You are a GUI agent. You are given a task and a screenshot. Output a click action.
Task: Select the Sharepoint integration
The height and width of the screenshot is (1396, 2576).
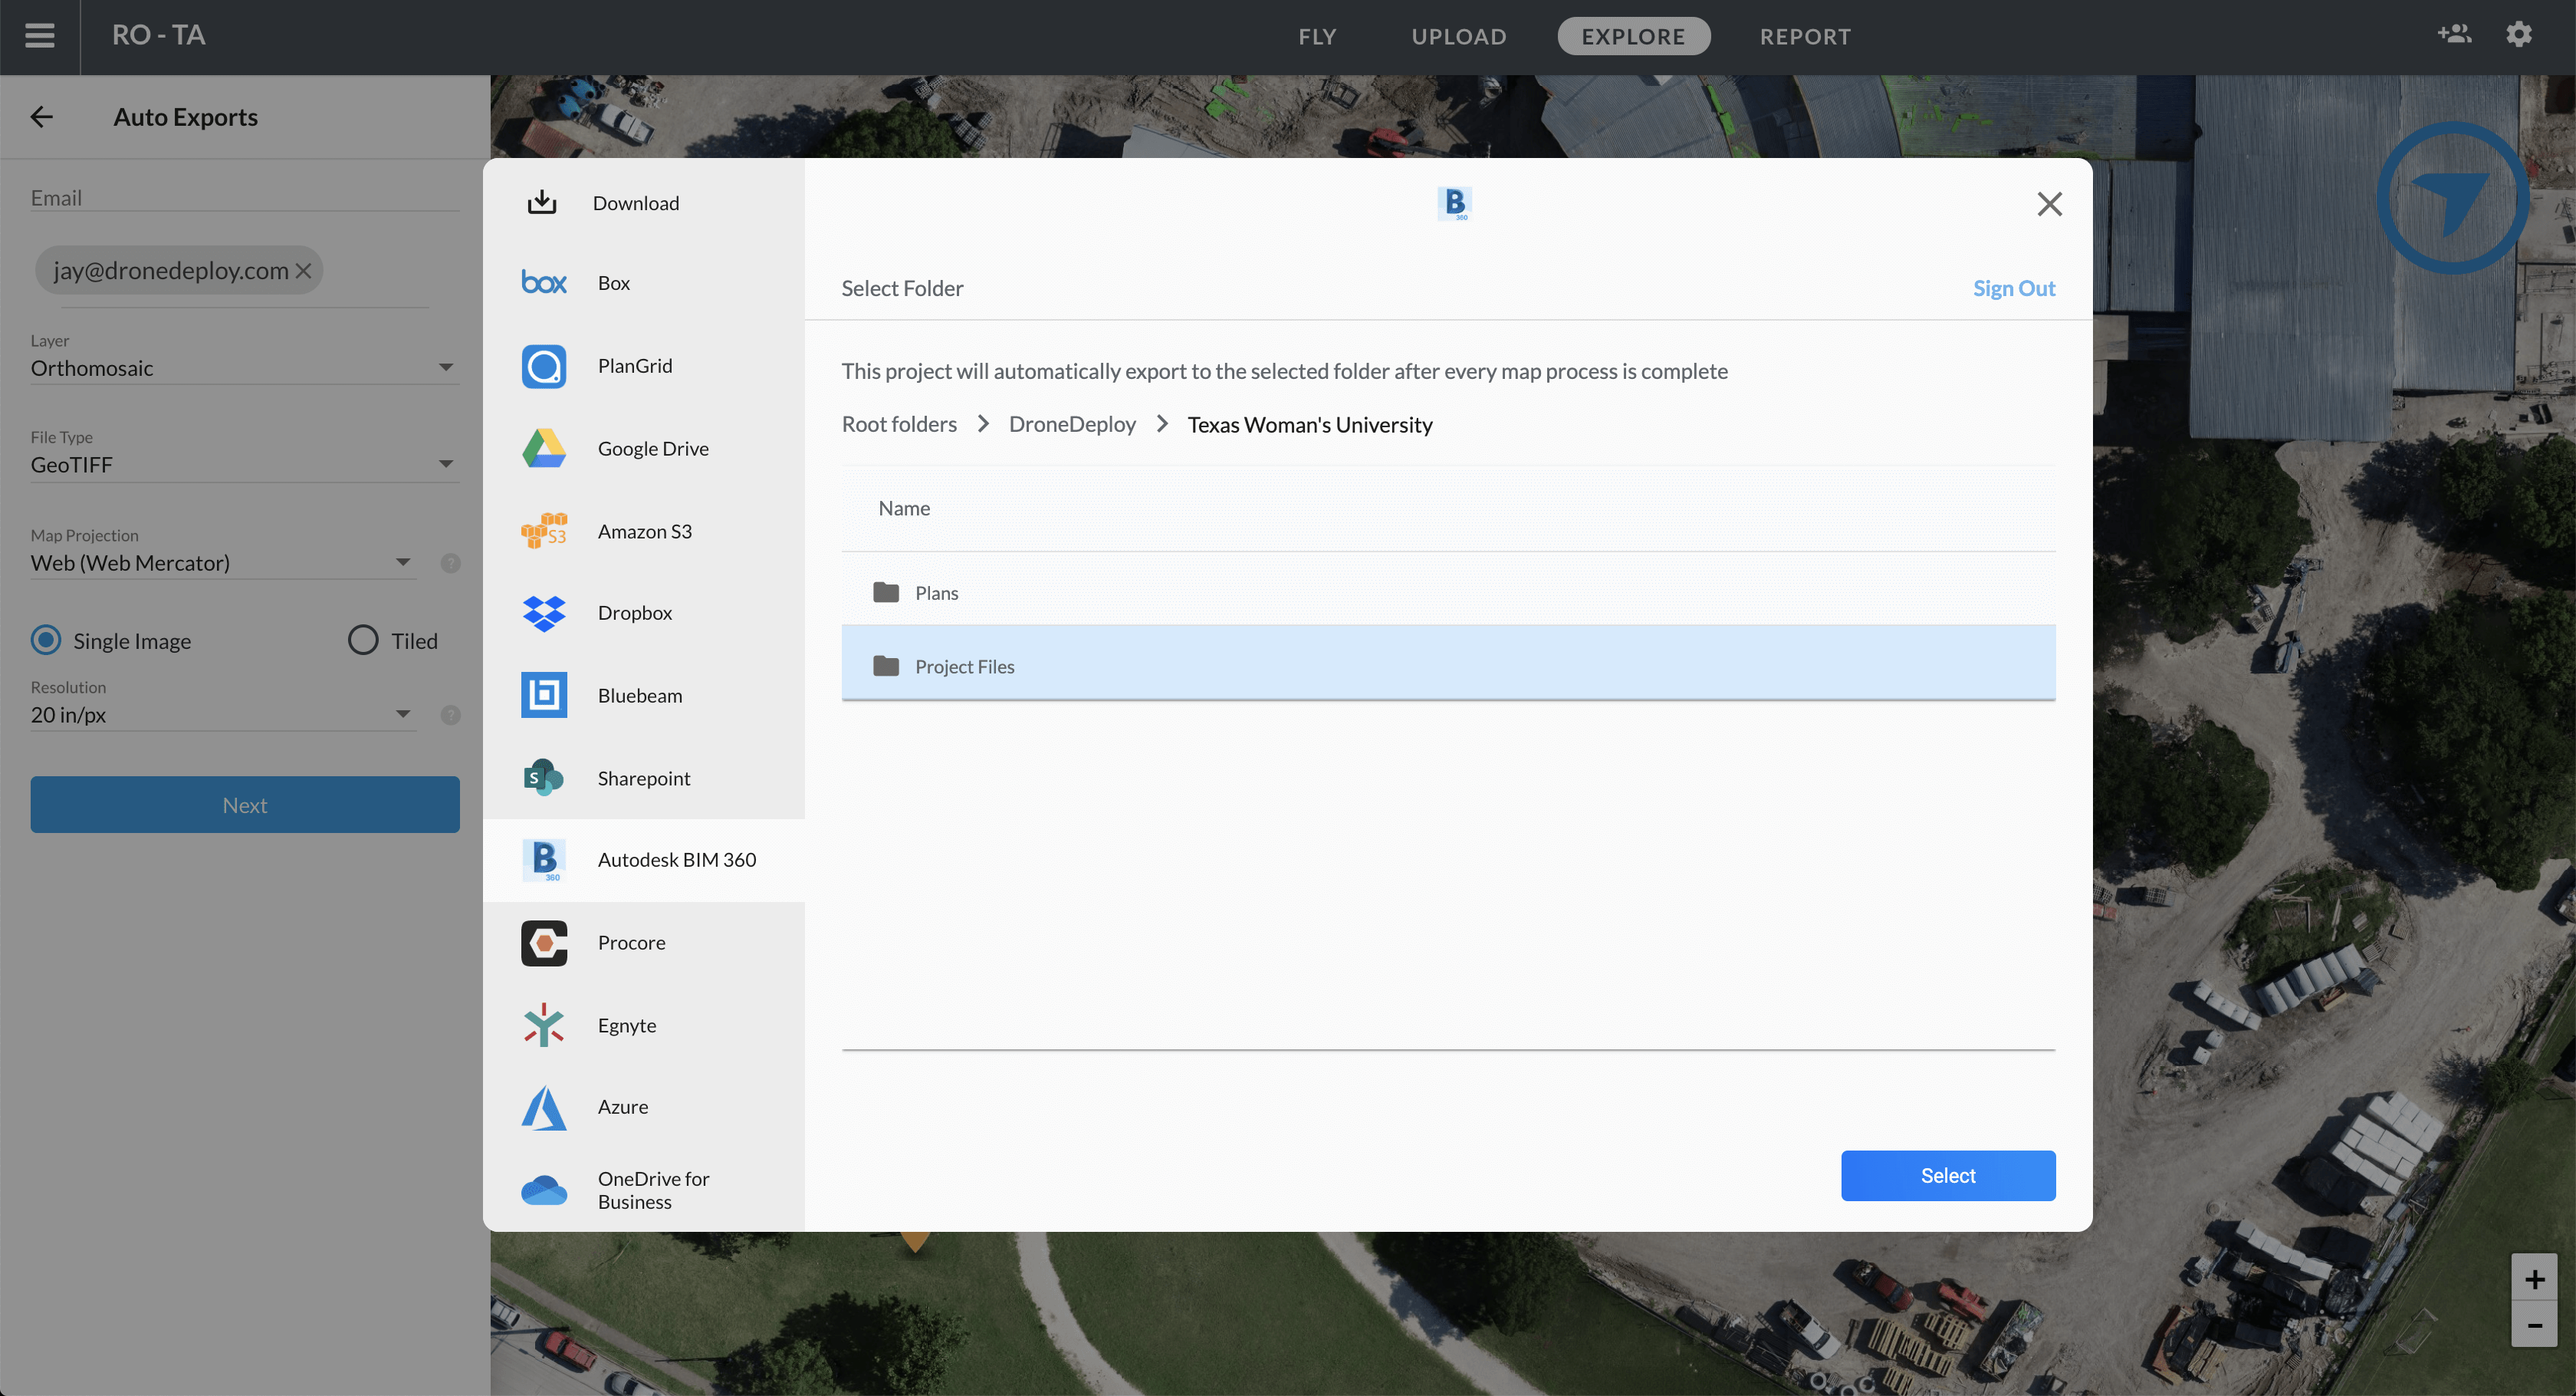point(644,779)
